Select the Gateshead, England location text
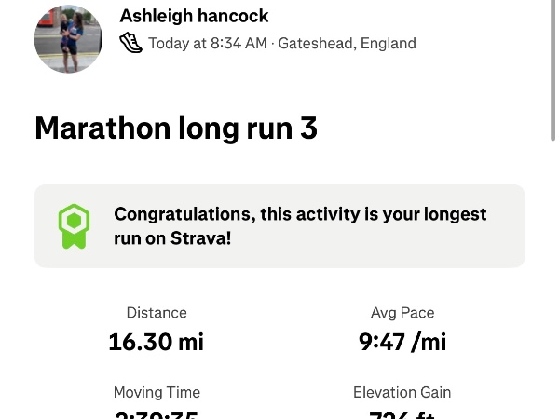This screenshot has height=419, width=559. point(347,43)
